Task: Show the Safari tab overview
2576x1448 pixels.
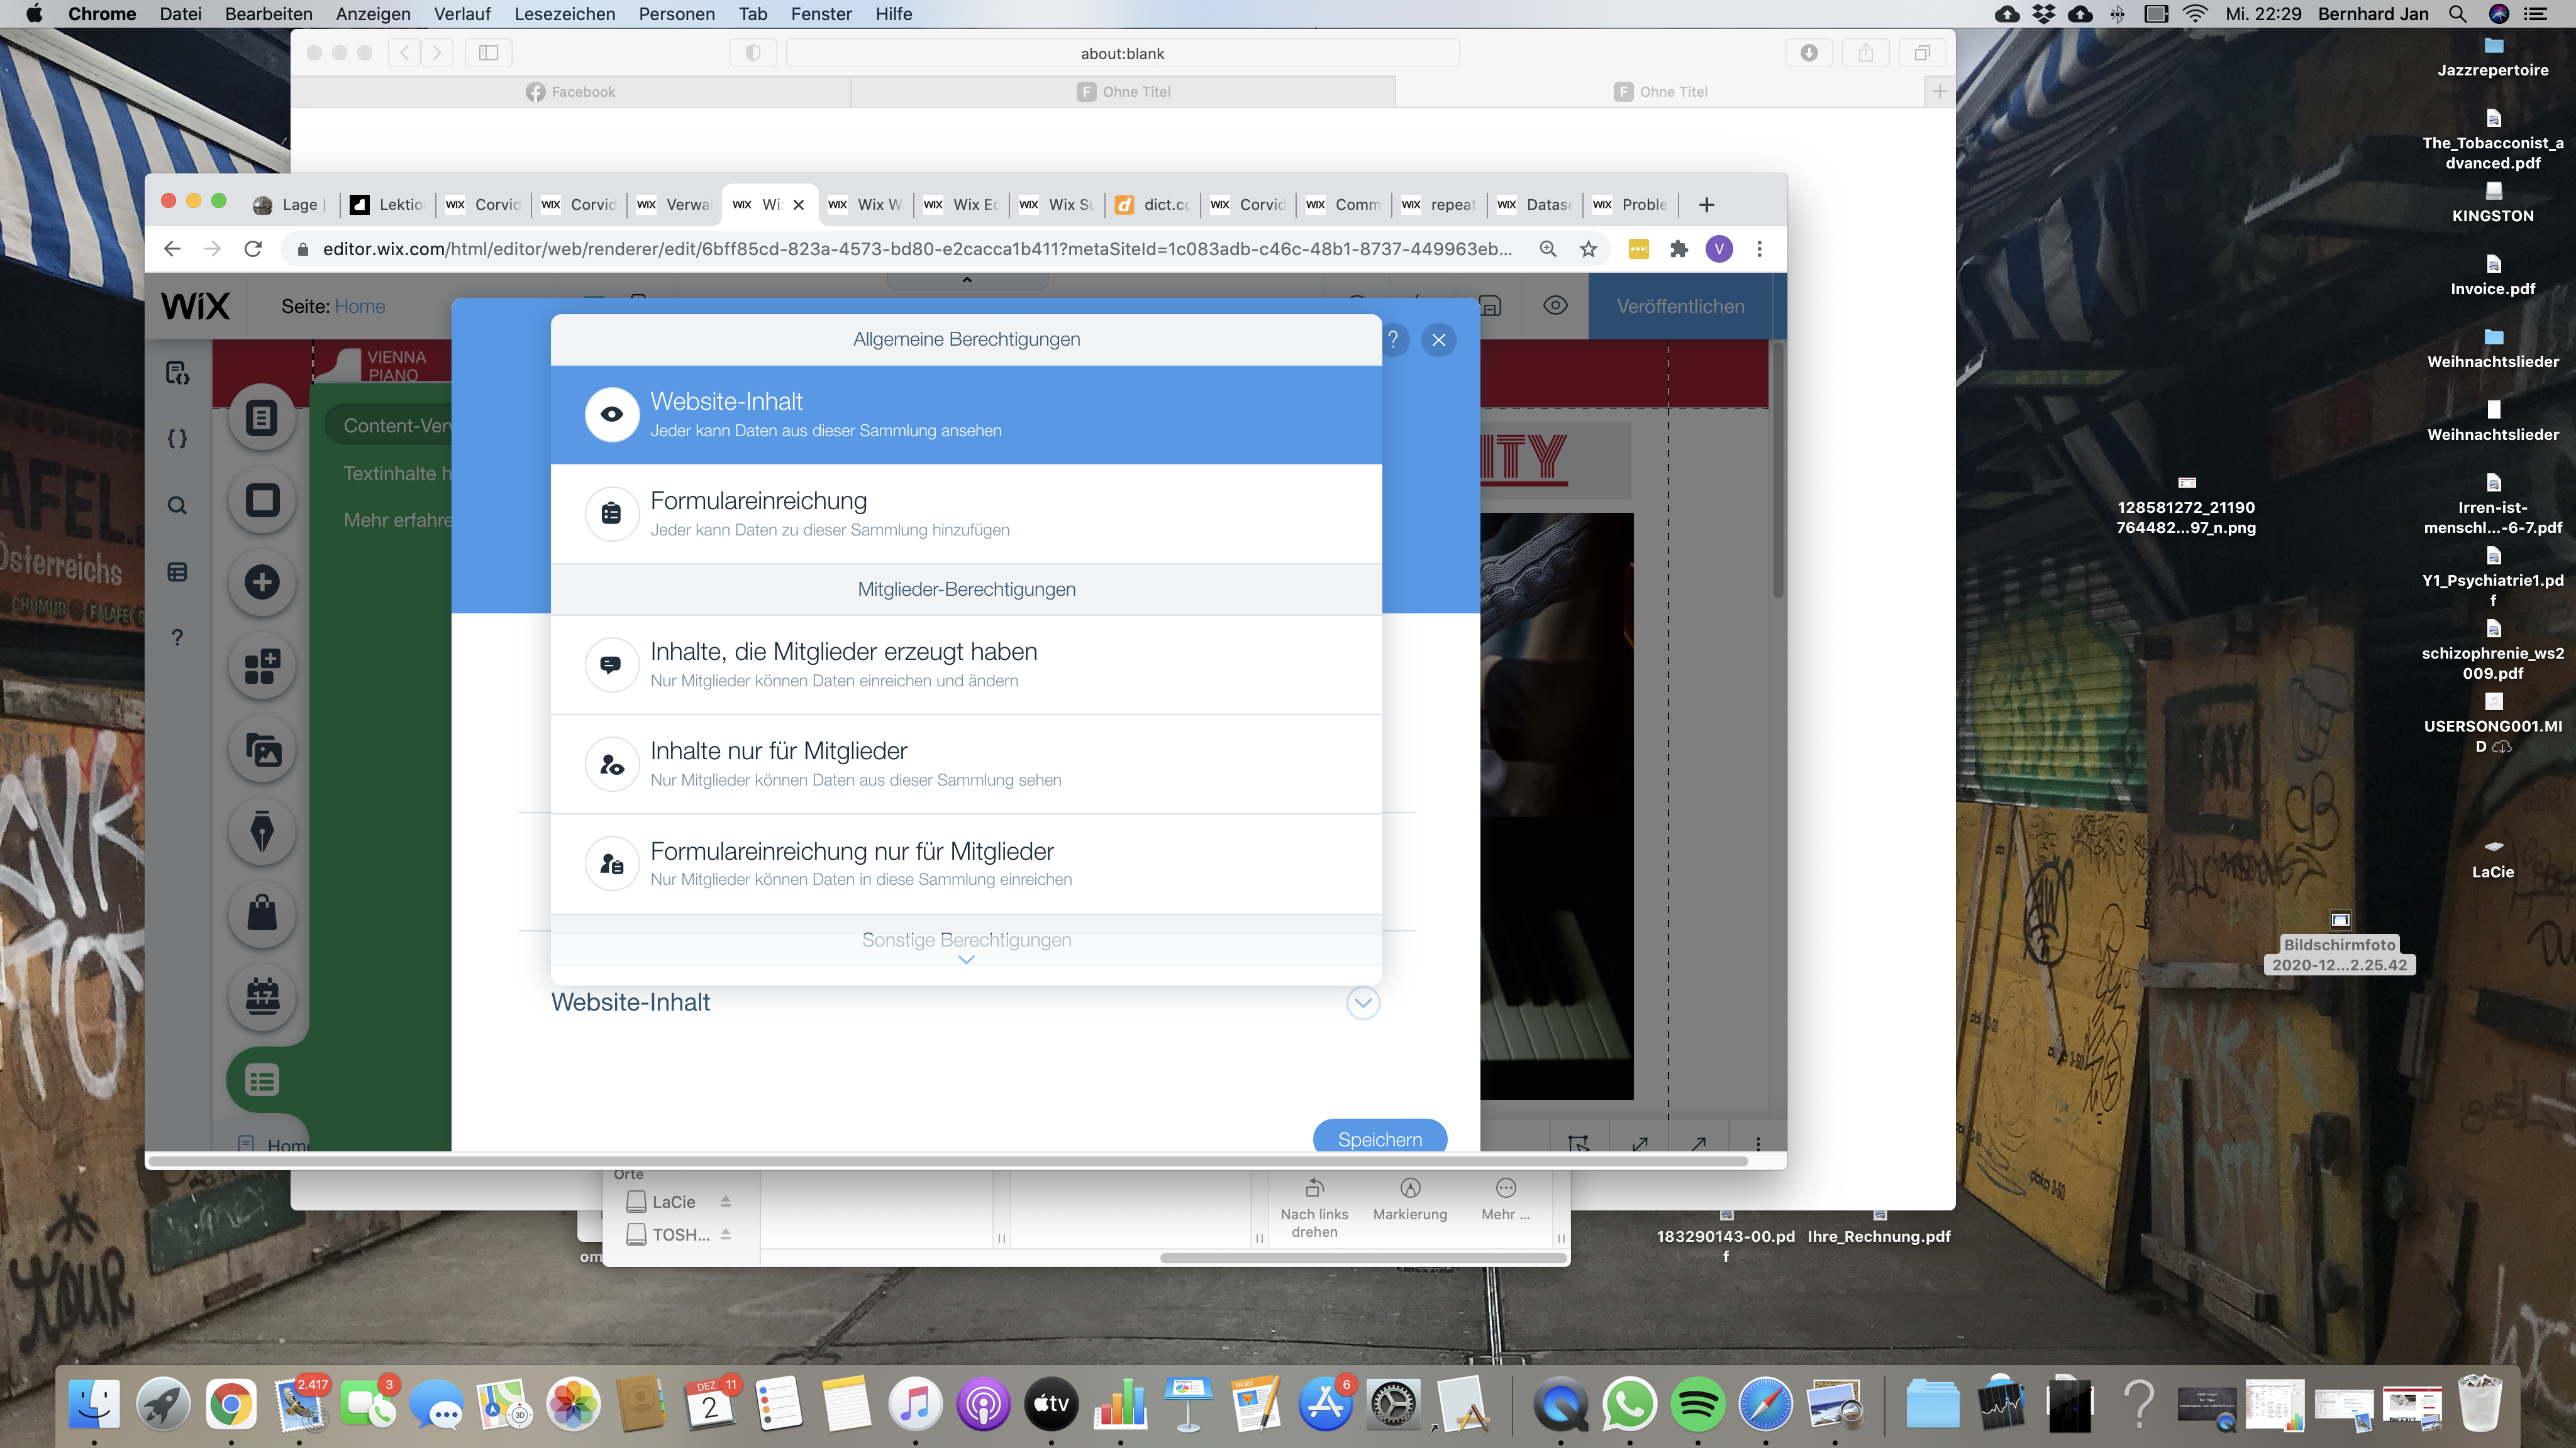Action: [x=1922, y=53]
